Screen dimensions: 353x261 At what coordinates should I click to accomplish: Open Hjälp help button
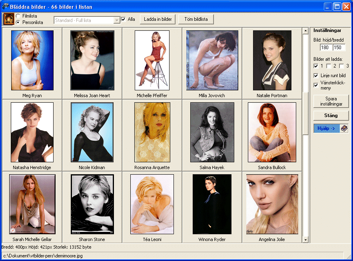(327, 128)
